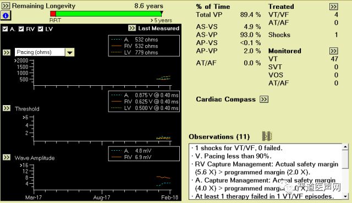The width and height of the screenshot is (352, 203).
Task: Click AP-VP 2.0 % value
Action: point(252,51)
